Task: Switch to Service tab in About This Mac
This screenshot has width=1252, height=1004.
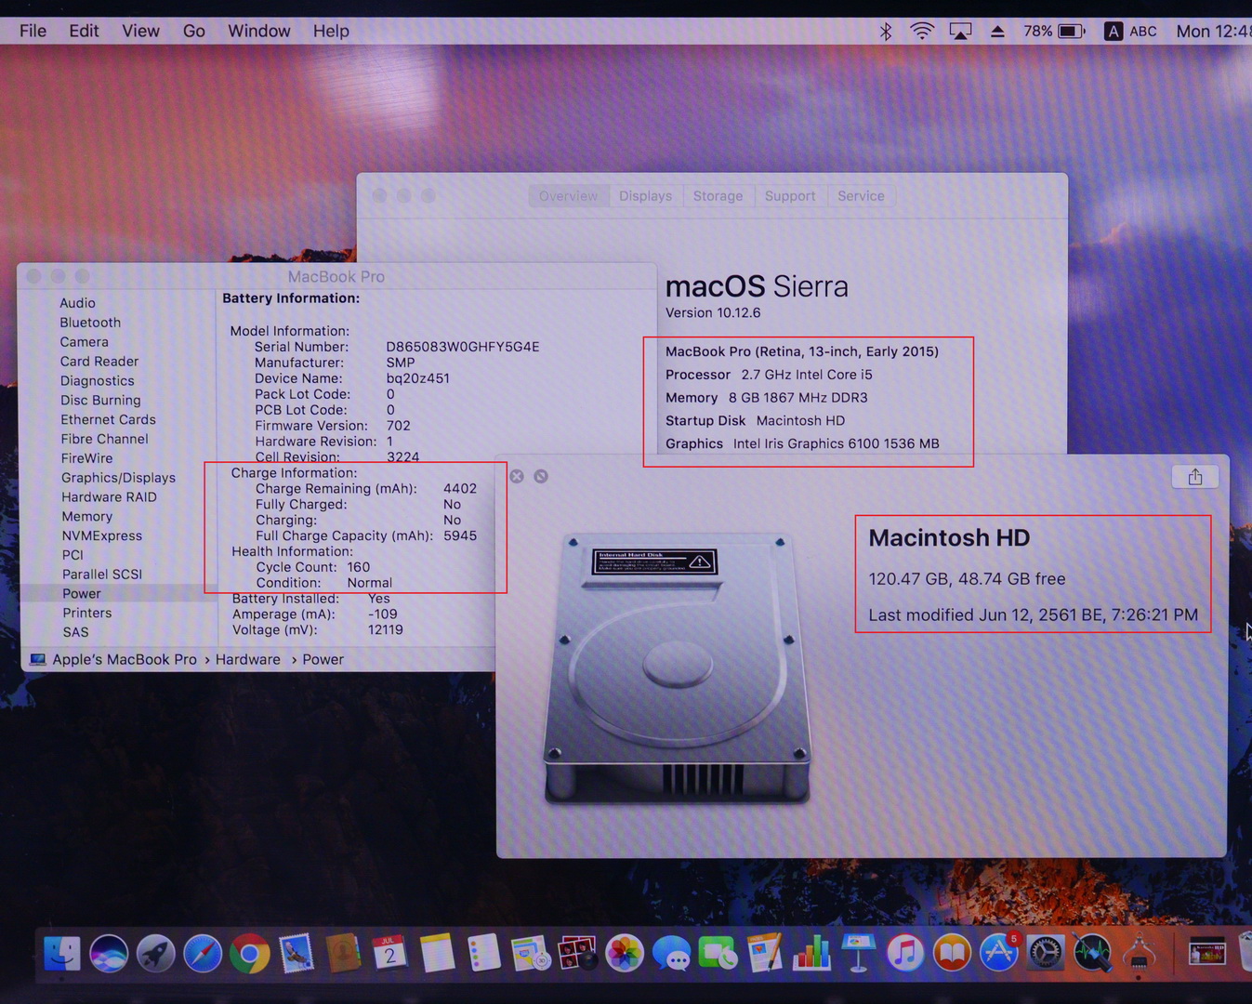Action: [861, 196]
